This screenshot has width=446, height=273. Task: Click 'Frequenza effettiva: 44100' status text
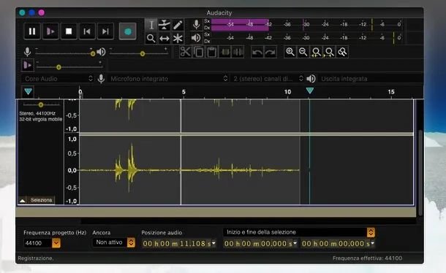pos(367,258)
